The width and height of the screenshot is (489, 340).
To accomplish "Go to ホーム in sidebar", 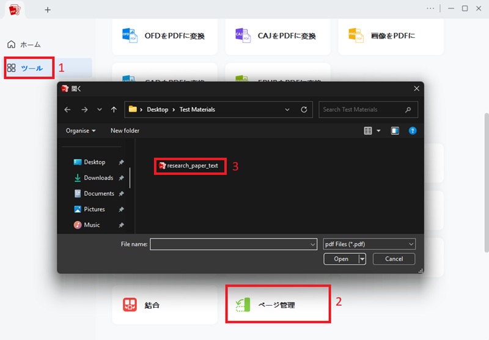I will click(24, 45).
